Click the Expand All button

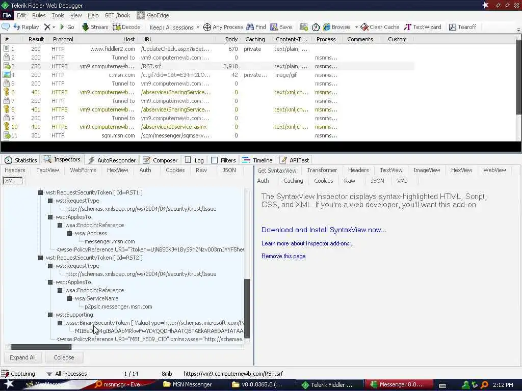pyautogui.click(x=22, y=357)
